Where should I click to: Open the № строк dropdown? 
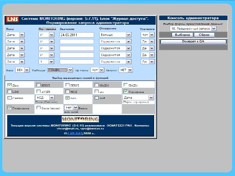[97, 70]
